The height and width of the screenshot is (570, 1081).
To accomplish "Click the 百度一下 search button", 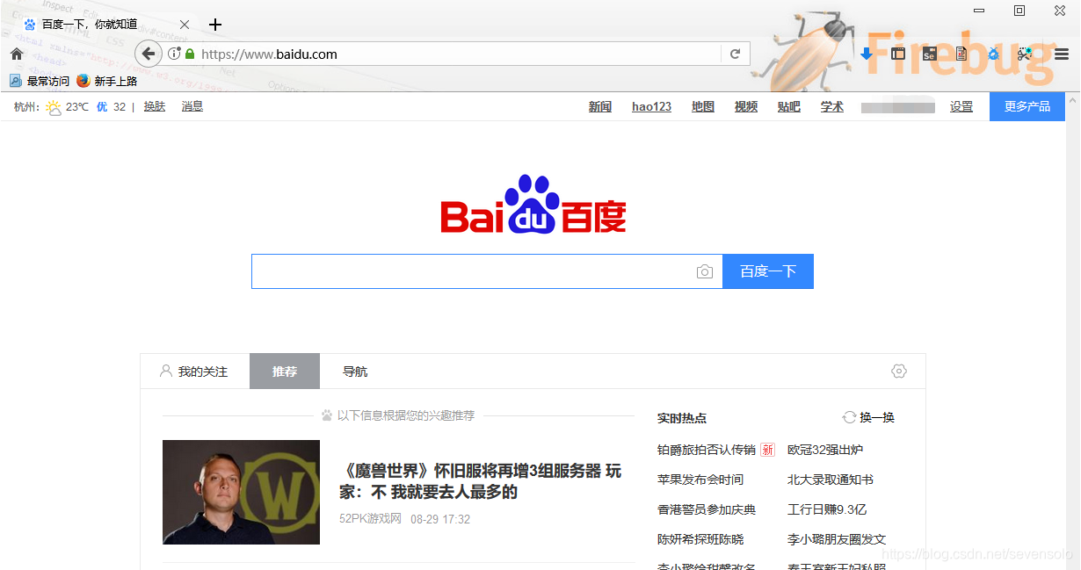I will (x=768, y=271).
